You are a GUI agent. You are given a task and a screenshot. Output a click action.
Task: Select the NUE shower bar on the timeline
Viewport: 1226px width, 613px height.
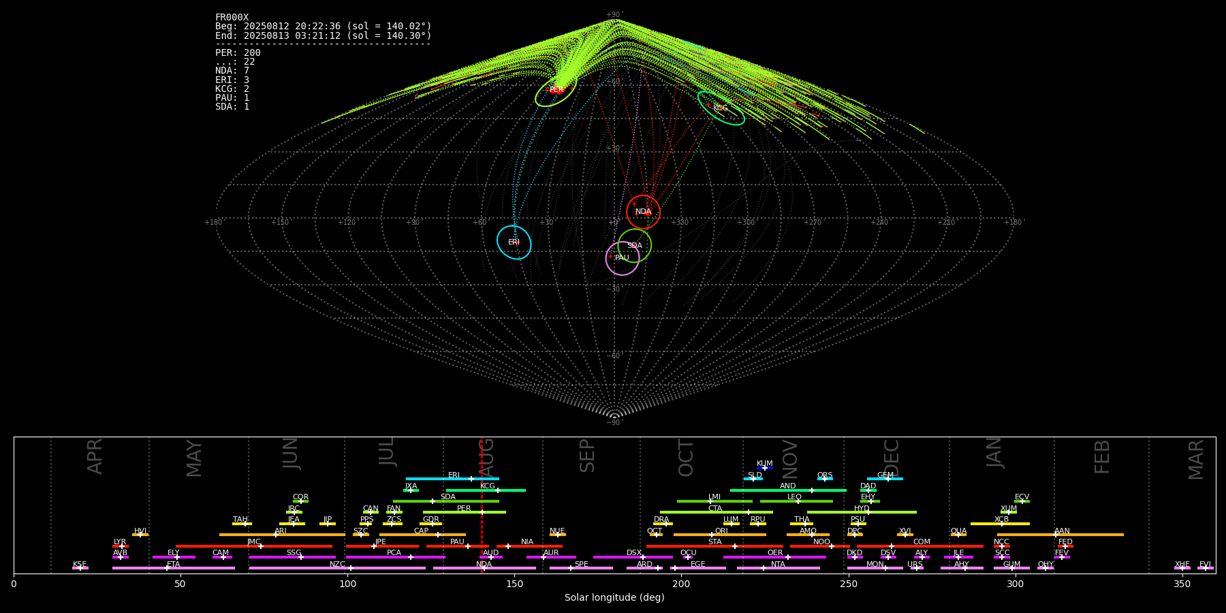(558, 535)
